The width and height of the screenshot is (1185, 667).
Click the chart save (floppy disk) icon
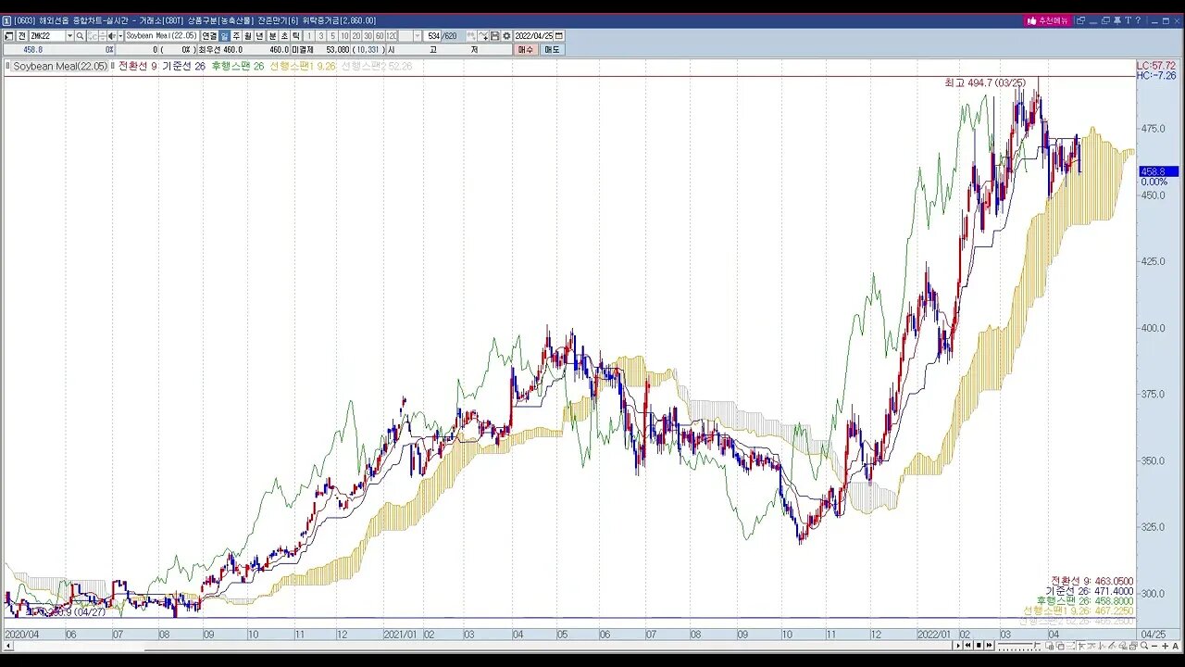click(494, 36)
